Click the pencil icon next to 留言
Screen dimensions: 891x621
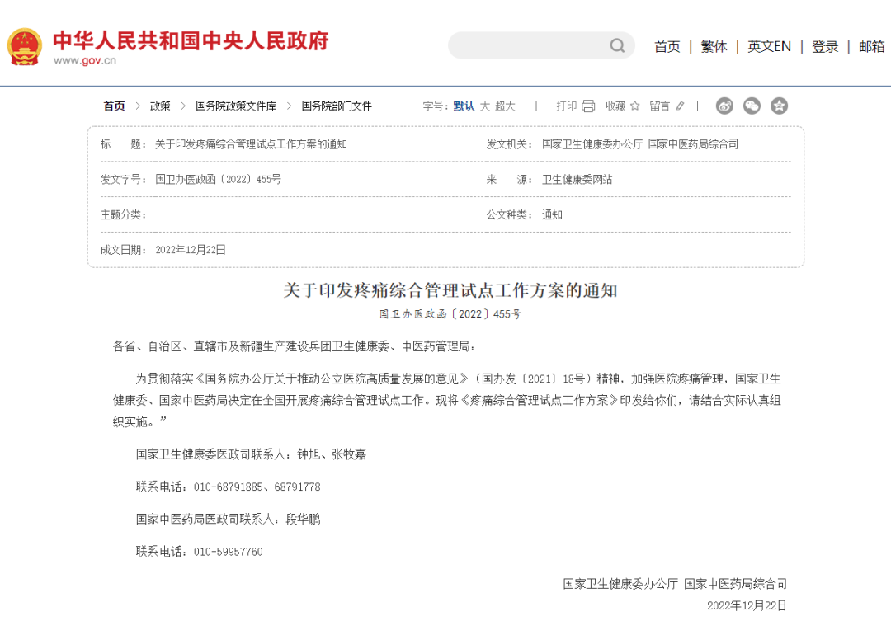coord(681,106)
